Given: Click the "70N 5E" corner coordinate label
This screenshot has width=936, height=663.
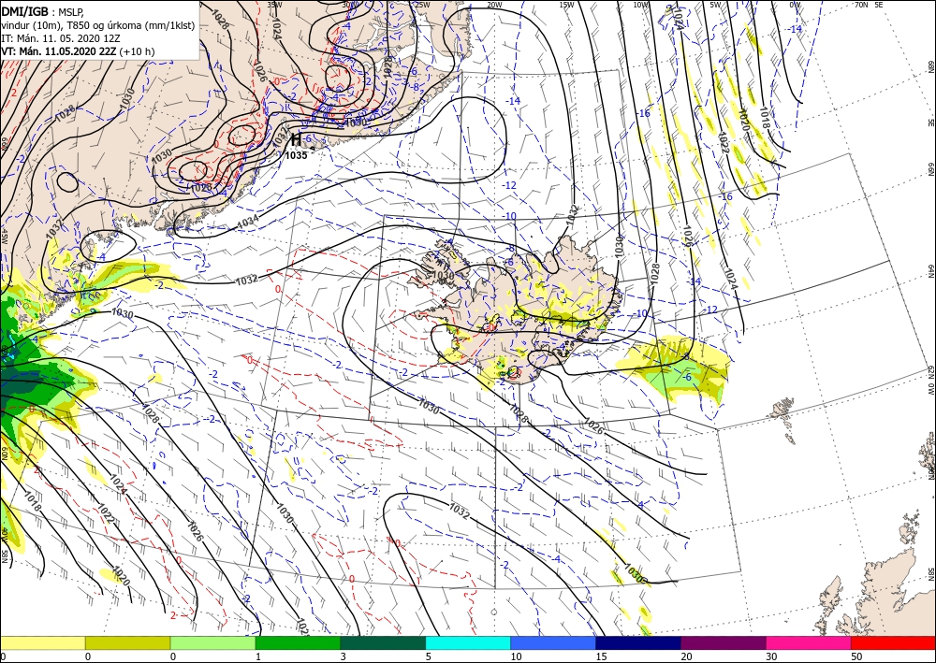Looking at the screenshot, I should (869, 5).
